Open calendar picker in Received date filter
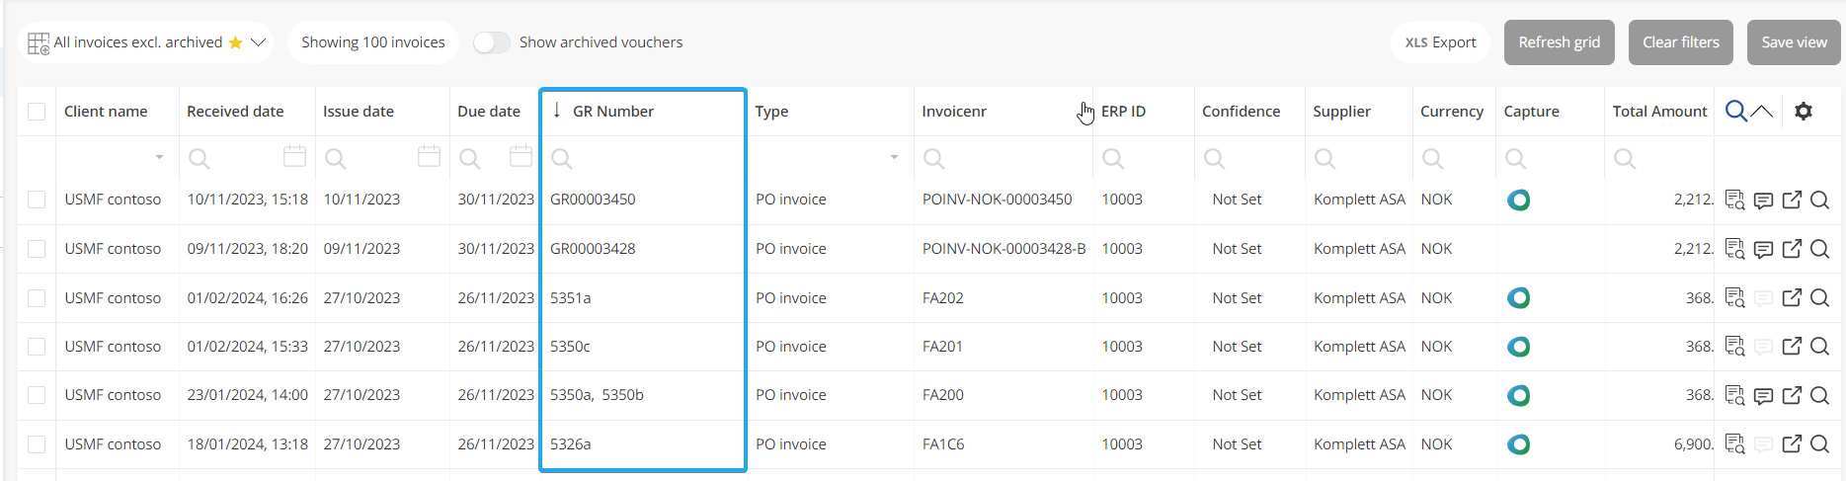 click(x=294, y=157)
